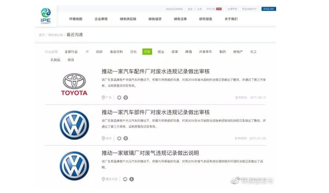Go to 绿色供应链 breadcrumb

[56, 35]
